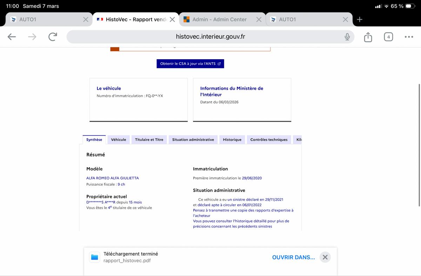This screenshot has width=421, height=276.
Task: Go to the Historique tab
Action: pyautogui.click(x=232, y=140)
